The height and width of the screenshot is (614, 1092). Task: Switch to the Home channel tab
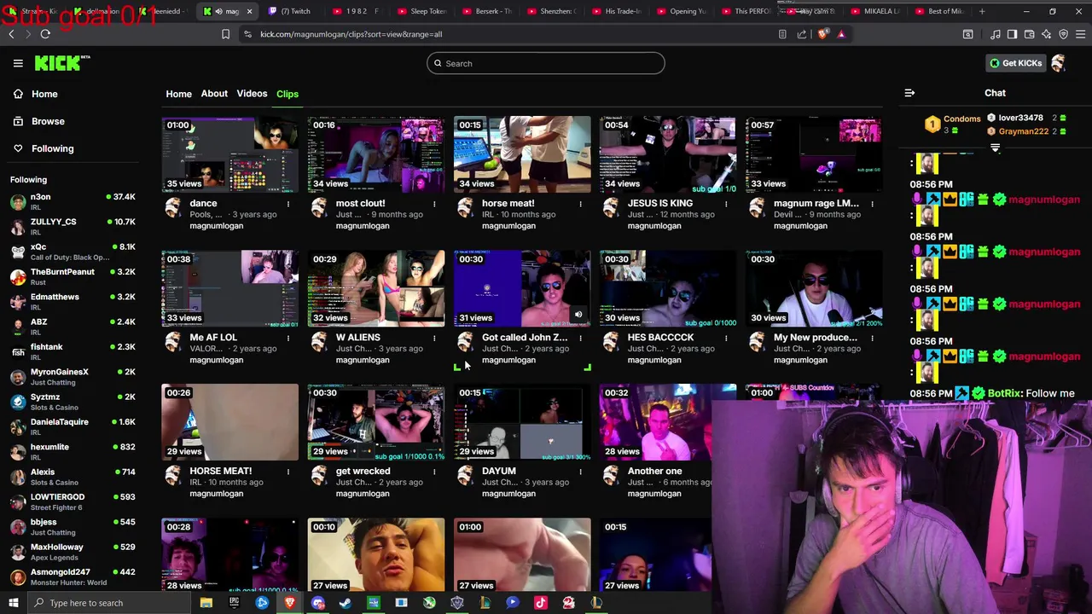pos(178,94)
